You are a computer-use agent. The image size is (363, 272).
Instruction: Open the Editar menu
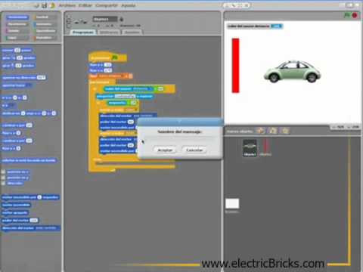pos(85,5)
